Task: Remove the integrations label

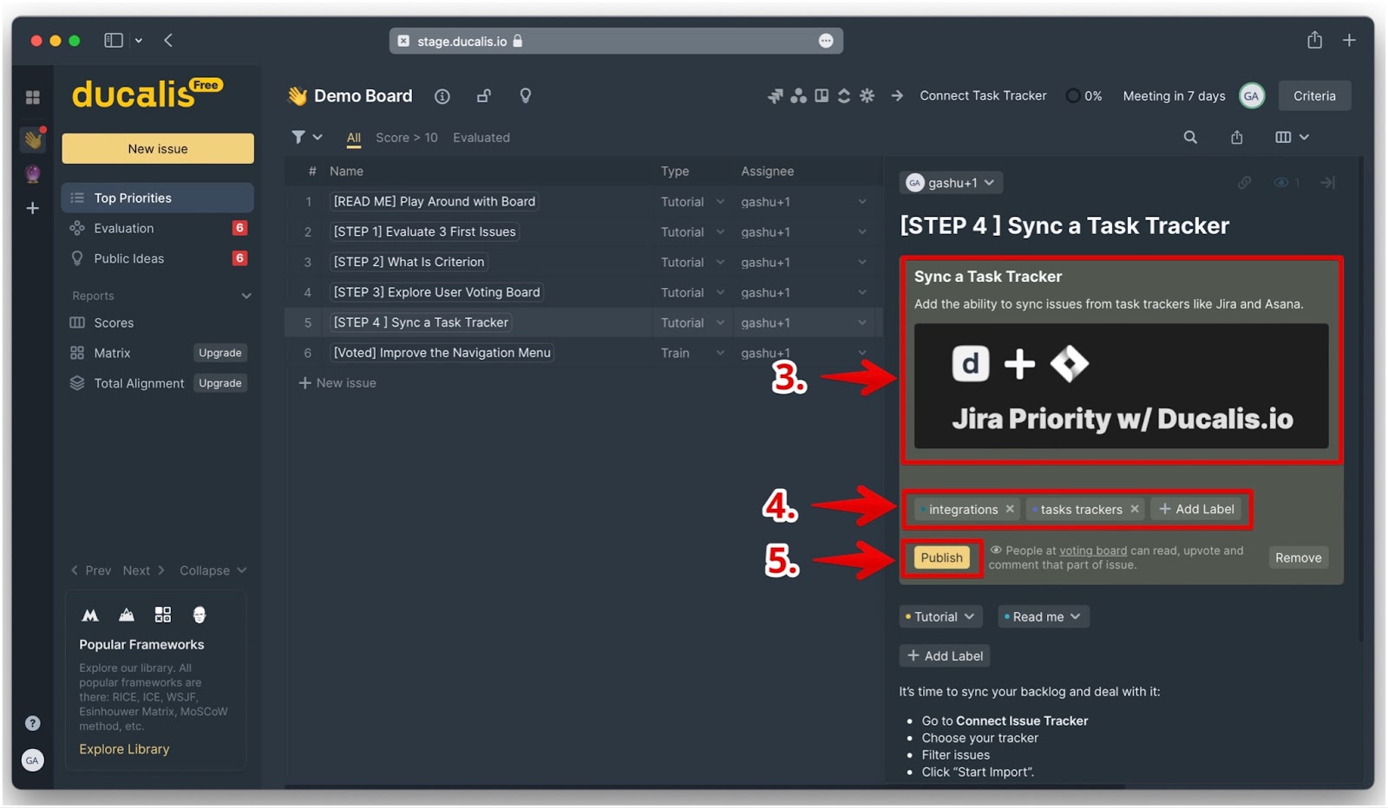Action: (x=1010, y=509)
